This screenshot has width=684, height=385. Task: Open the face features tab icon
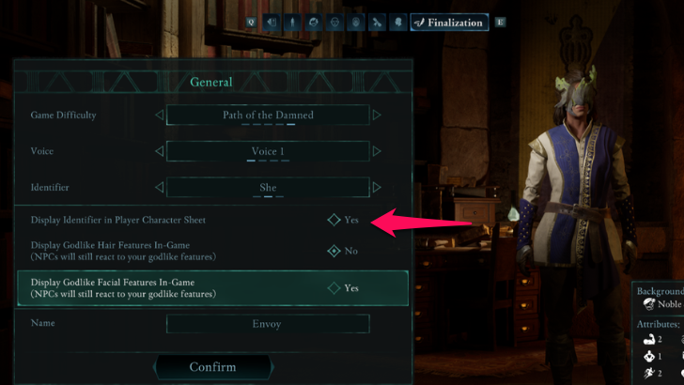point(334,23)
